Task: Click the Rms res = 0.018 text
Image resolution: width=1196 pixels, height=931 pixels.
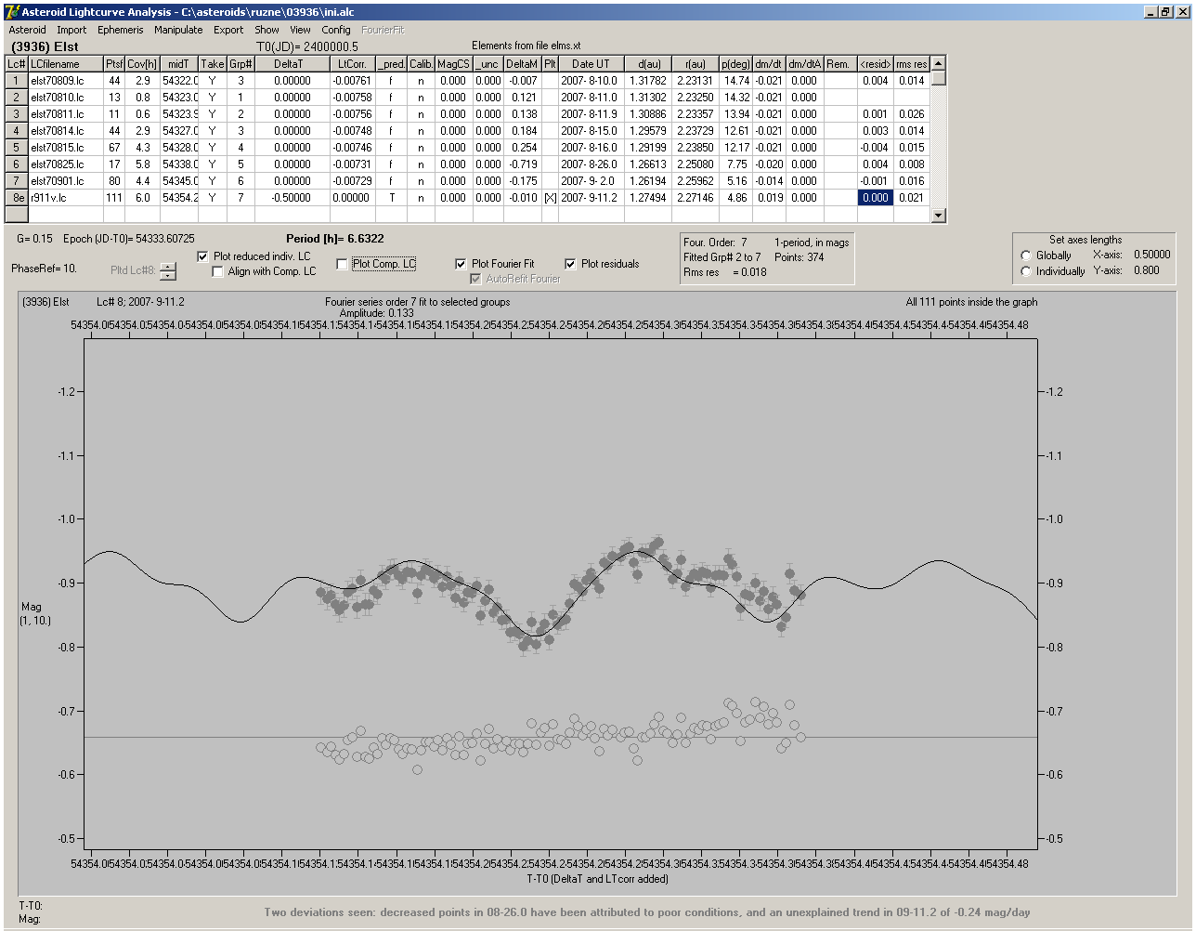Action: click(x=725, y=272)
